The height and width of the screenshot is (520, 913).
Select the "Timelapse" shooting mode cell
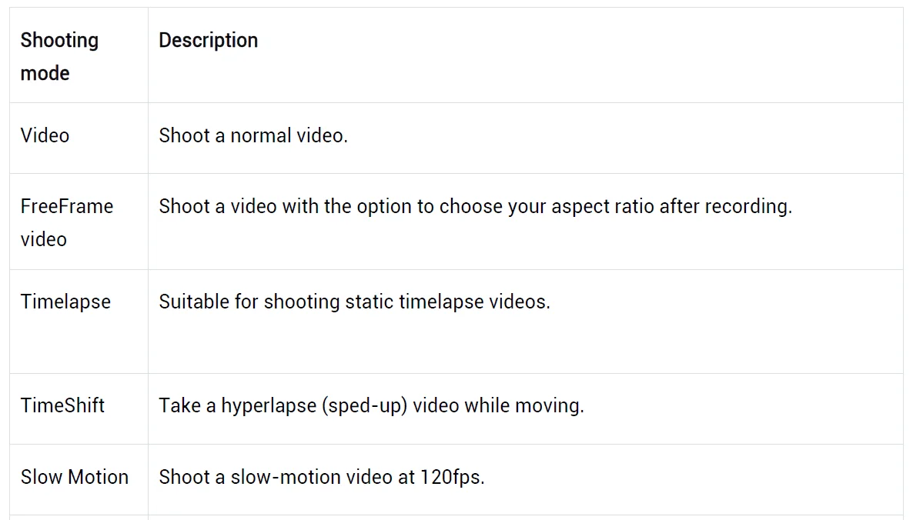click(65, 302)
